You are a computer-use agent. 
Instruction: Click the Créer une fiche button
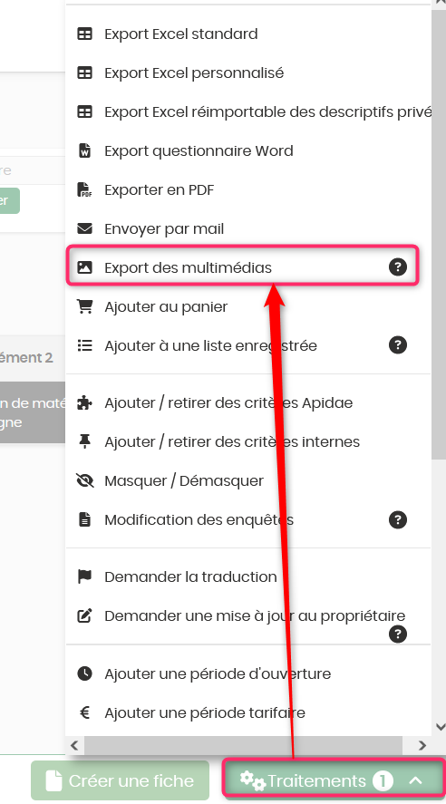[120, 780]
